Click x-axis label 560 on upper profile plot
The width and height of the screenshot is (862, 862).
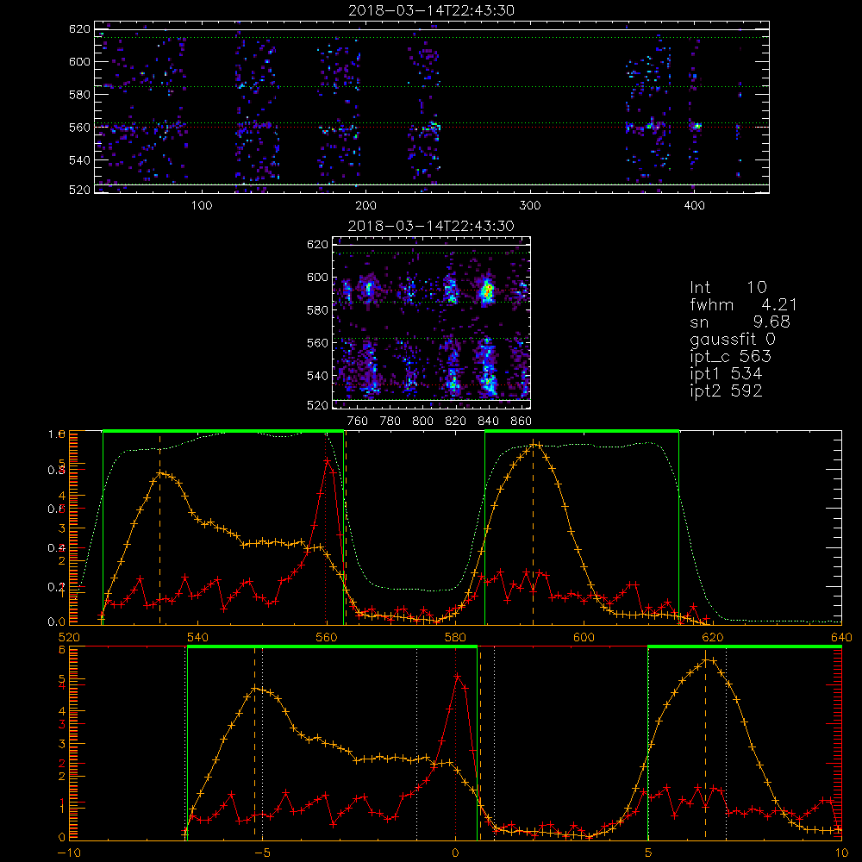tap(327, 637)
